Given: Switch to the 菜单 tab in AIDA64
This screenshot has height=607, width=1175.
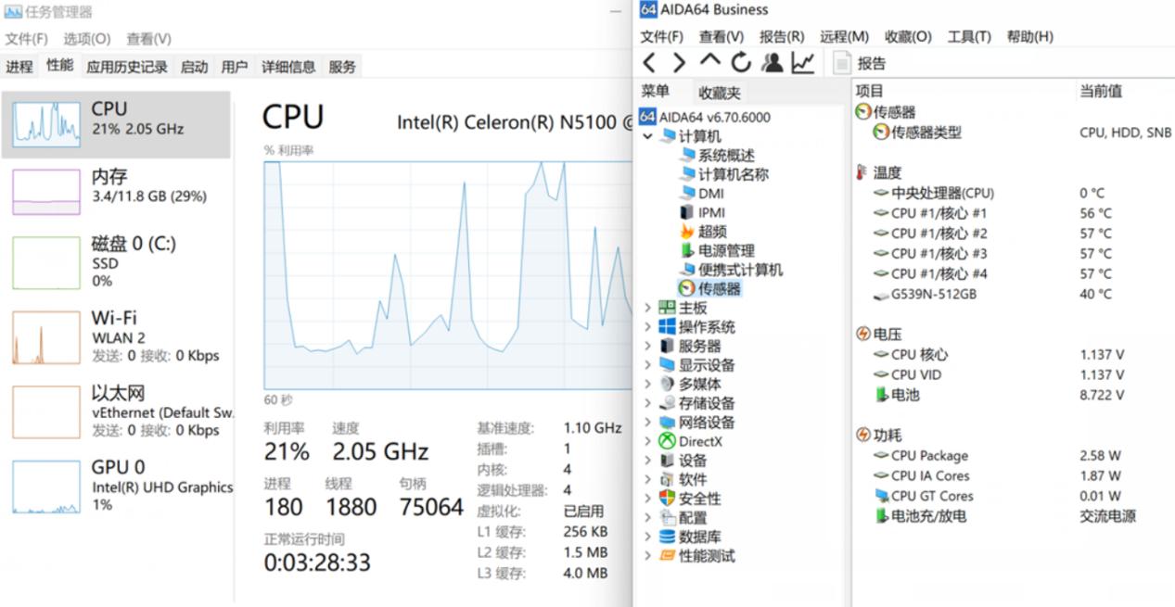Looking at the screenshot, I should point(655,91).
